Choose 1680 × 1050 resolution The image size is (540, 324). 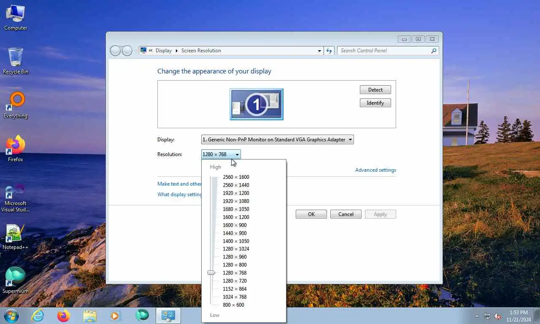coord(236,209)
